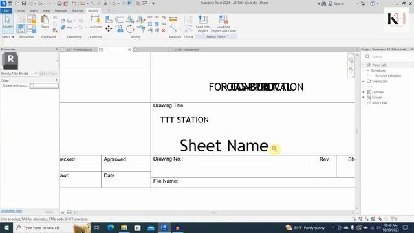Screen dimensions: 414x233
Task: Toggle Thin Lines in quick access toolbar
Action: click(x=130, y=3)
